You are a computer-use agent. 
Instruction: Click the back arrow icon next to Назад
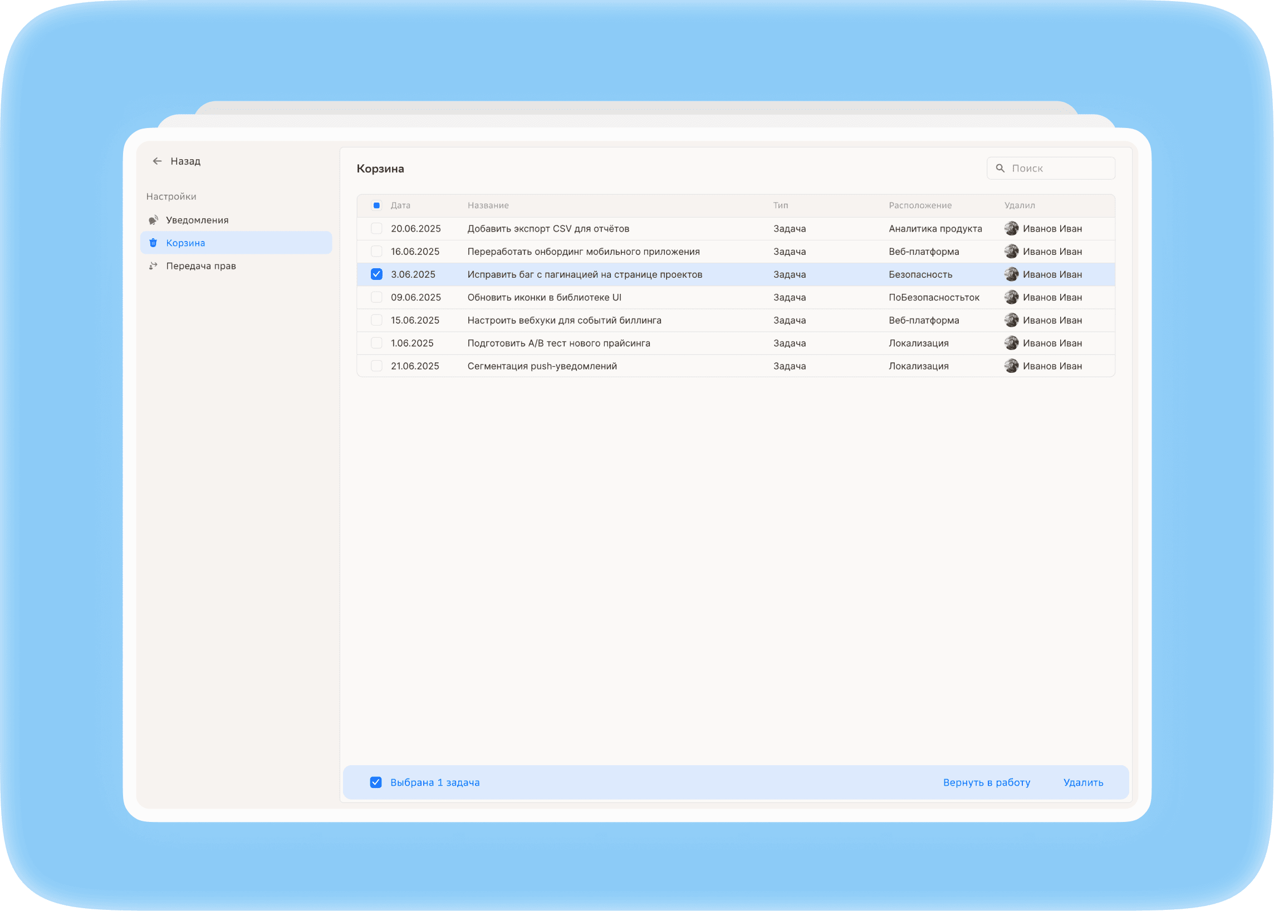157,161
